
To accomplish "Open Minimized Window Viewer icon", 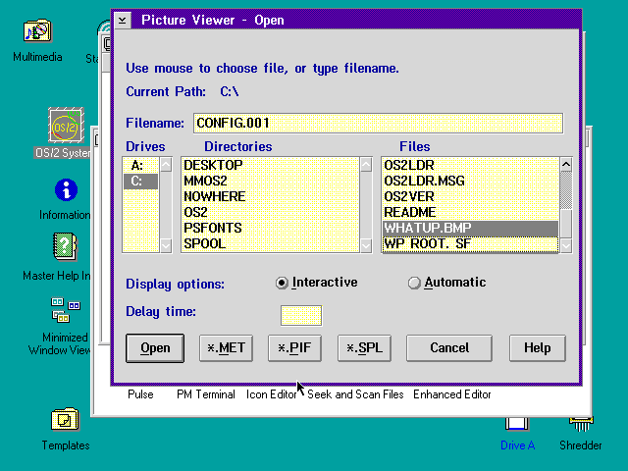I will click(66, 310).
